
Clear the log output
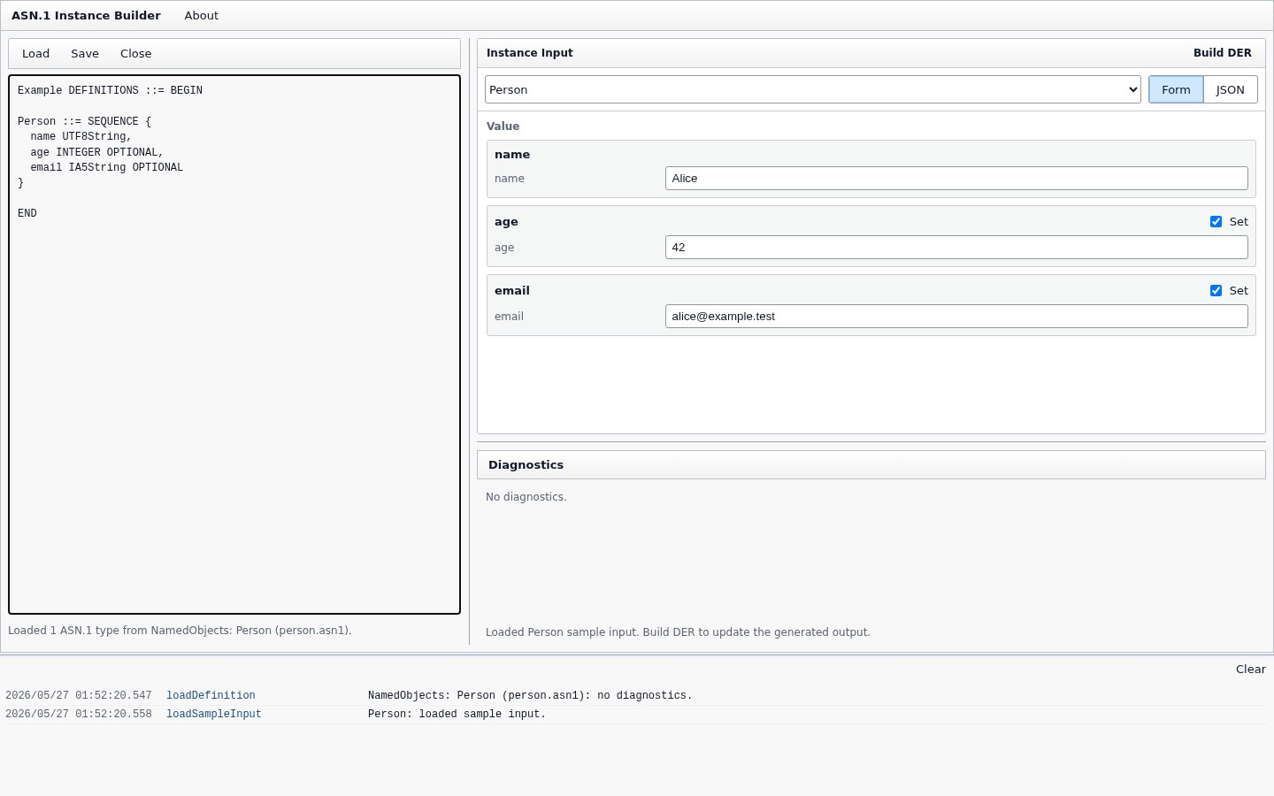tap(1250, 670)
